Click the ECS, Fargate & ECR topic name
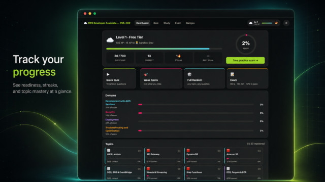This screenshot has height=182, width=325. pyautogui.click(x=236, y=172)
